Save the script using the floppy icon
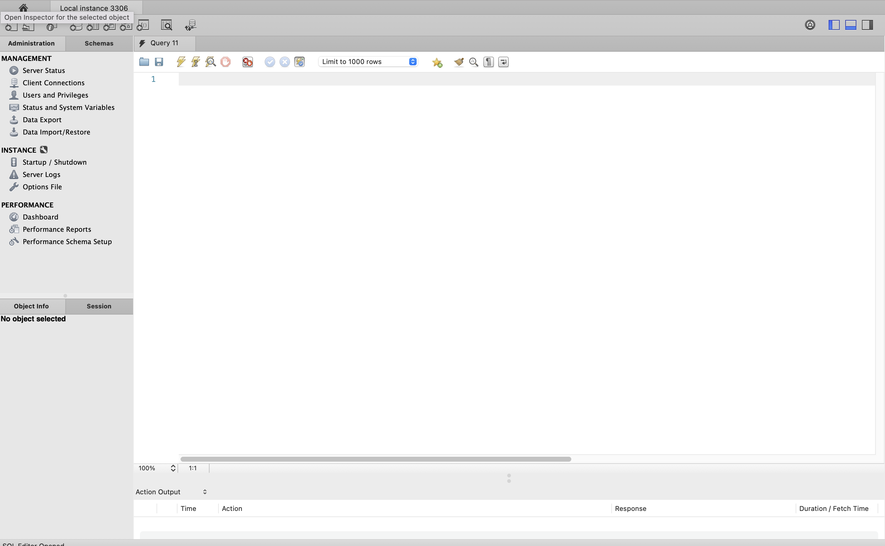The image size is (885, 546). (159, 62)
